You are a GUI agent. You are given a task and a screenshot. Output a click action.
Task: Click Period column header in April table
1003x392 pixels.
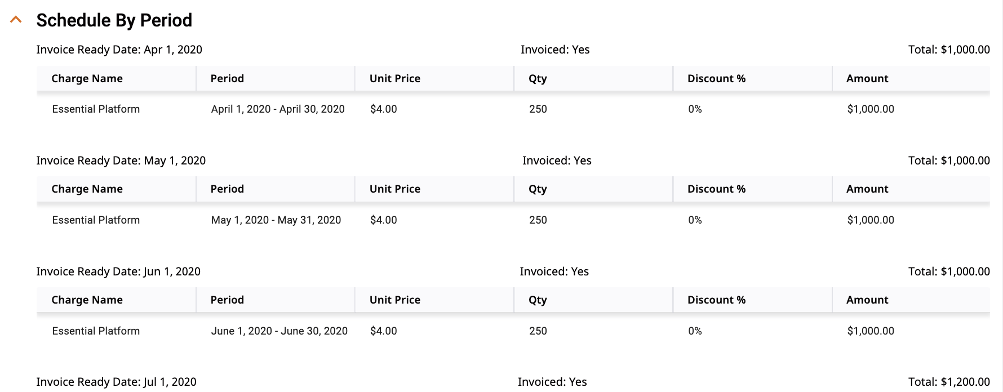227,78
